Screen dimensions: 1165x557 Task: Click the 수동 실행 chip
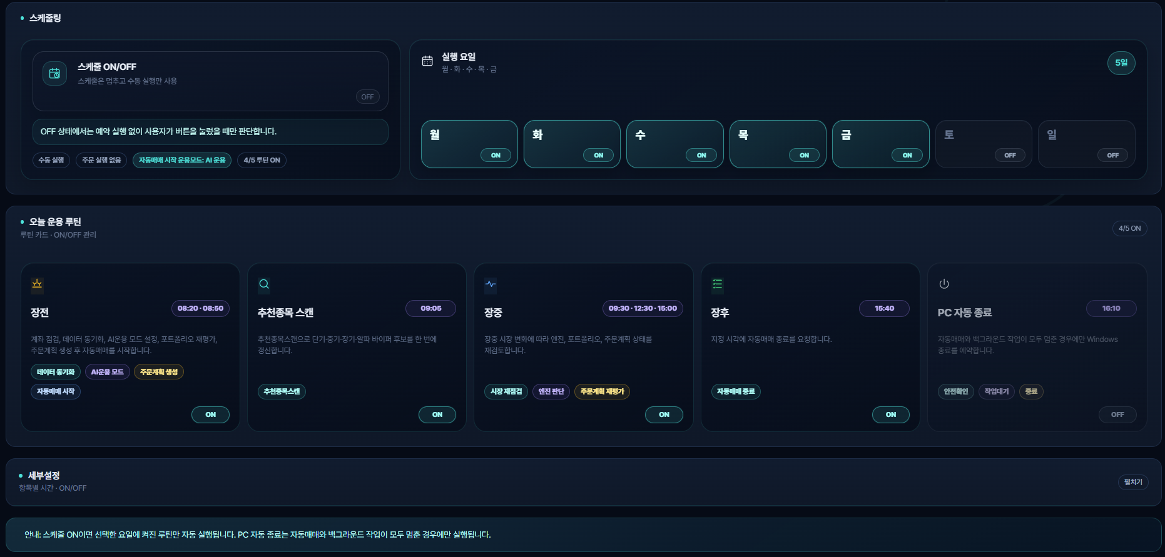point(51,160)
